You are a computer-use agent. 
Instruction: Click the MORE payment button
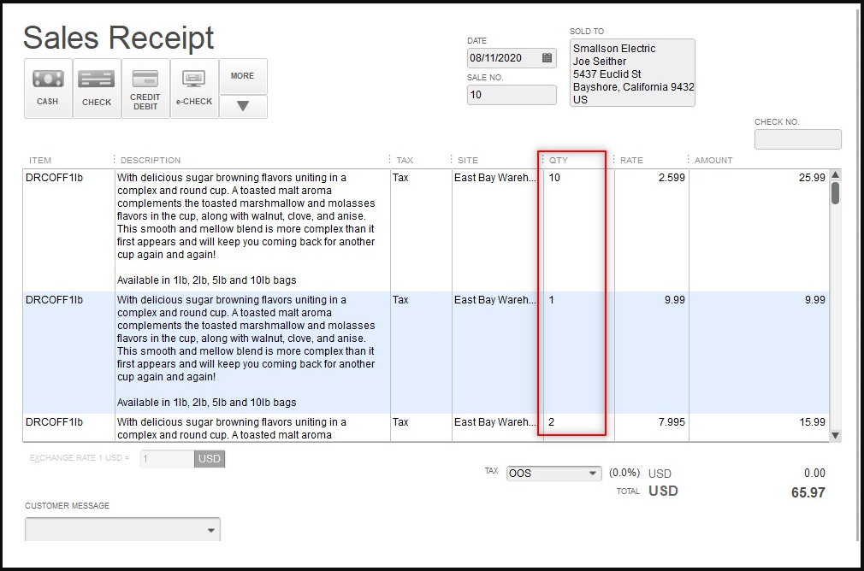point(243,76)
